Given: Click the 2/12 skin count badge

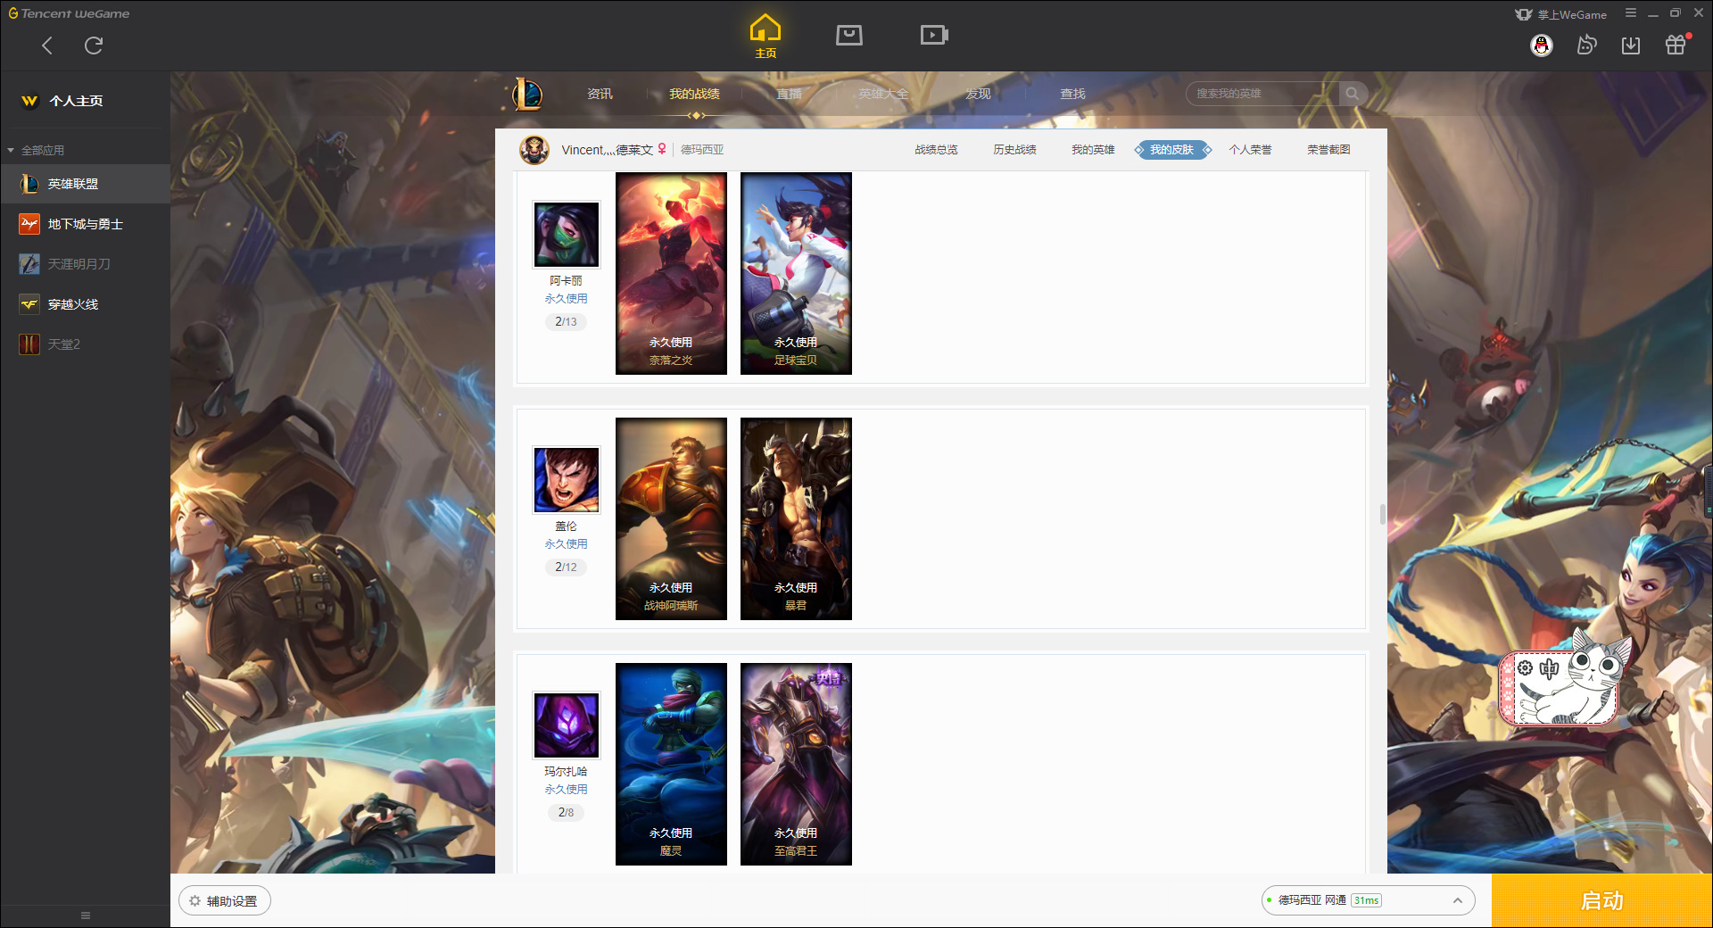Looking at the screenshot, I should 566,567.
